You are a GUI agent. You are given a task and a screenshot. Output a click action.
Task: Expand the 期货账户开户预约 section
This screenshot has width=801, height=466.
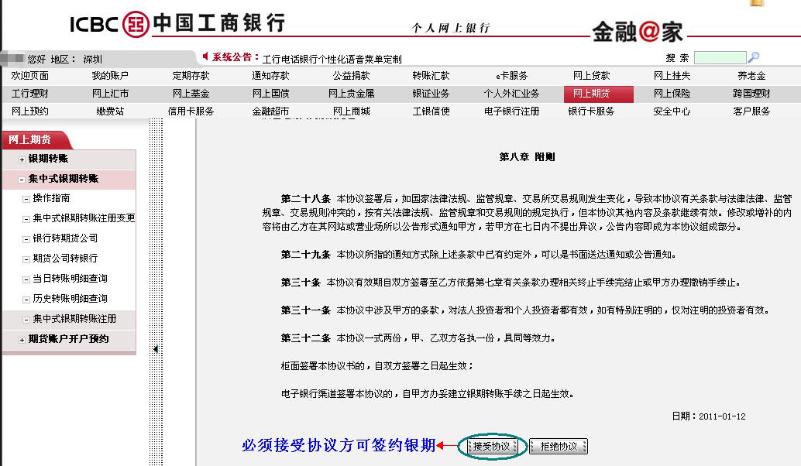coord(22,339)
